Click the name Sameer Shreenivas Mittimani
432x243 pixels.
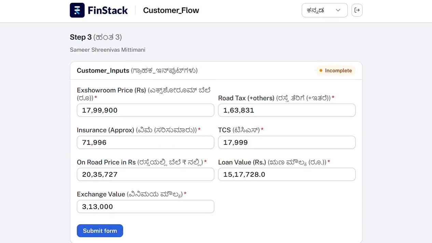click(x=108, y=50)
